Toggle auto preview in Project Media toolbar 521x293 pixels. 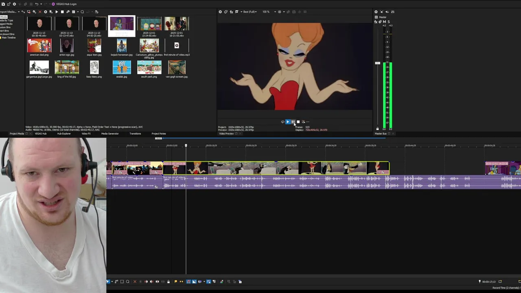click(x=68, y=12)
